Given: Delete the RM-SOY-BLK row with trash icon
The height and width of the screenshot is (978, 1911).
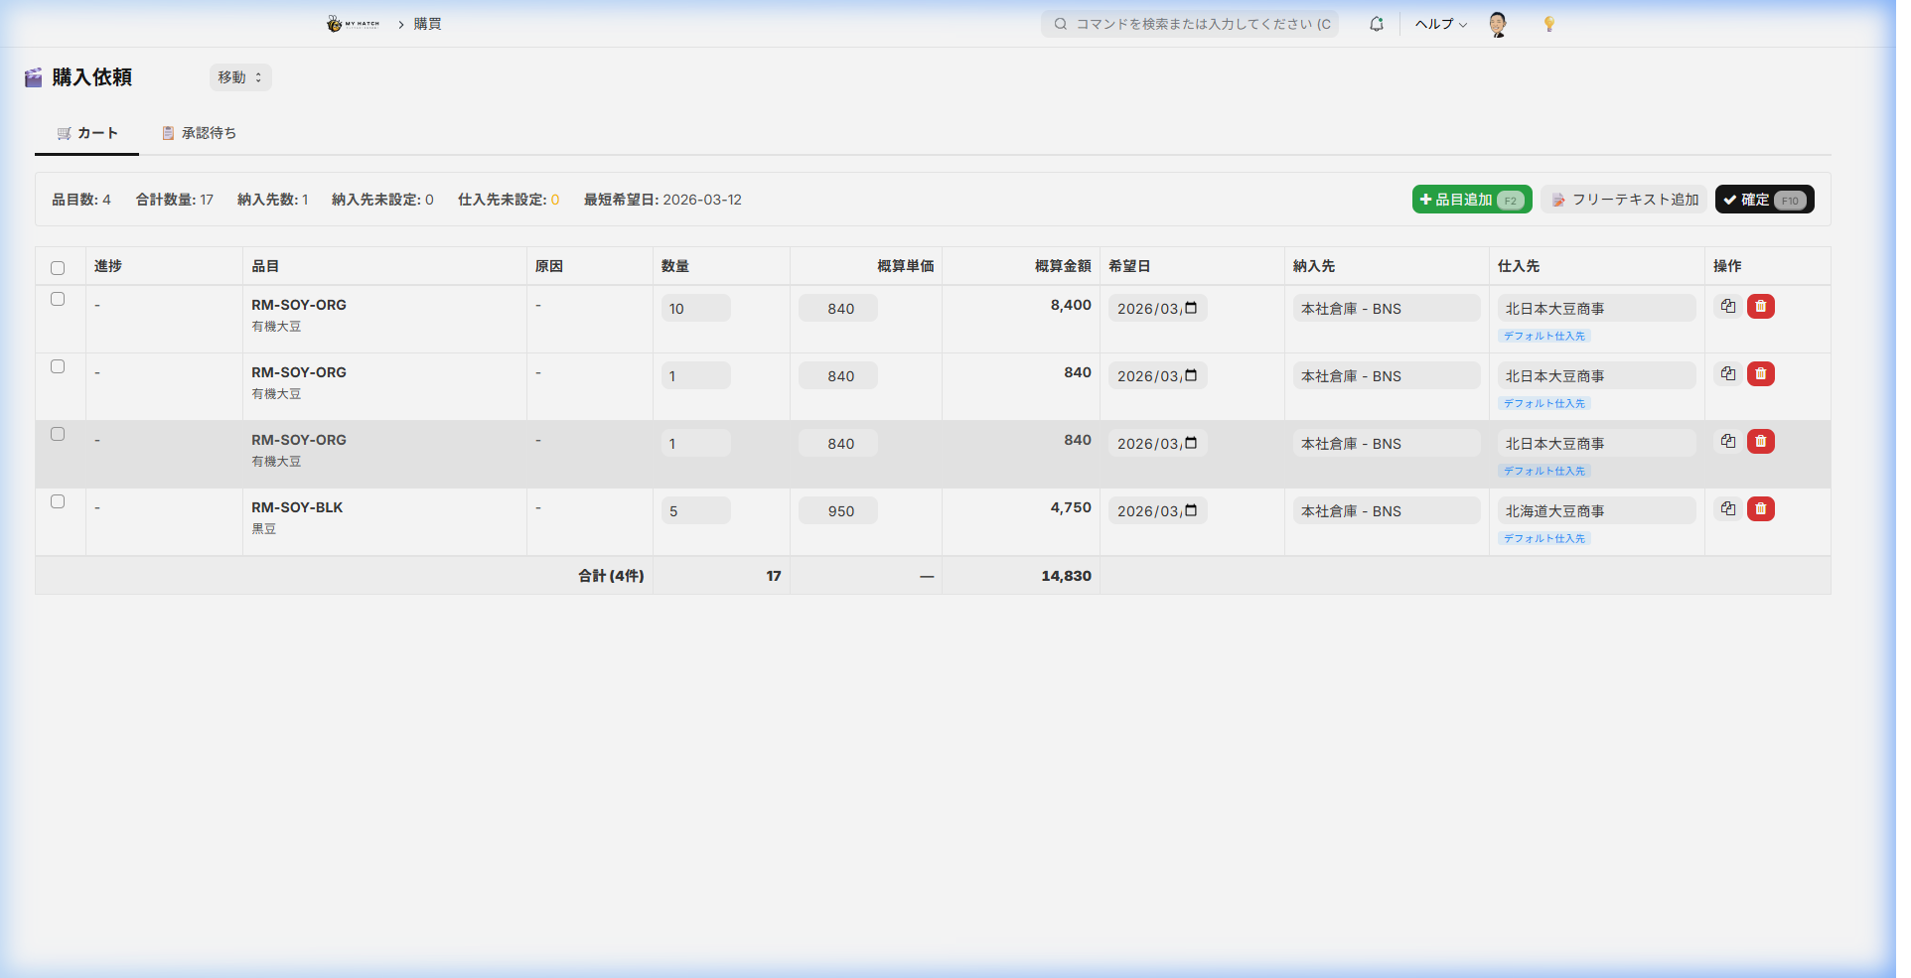Looking at the screenshot, I should click(1760, 509).
